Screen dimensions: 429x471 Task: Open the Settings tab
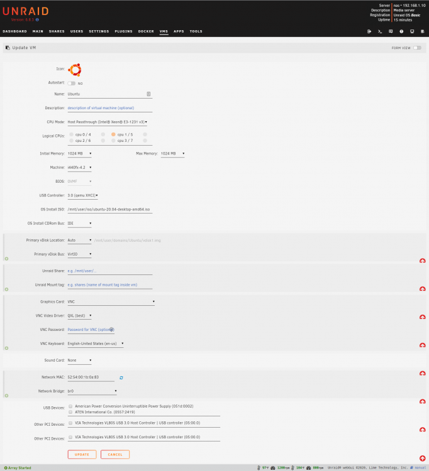pyautogui.click(x=99, y=31)
